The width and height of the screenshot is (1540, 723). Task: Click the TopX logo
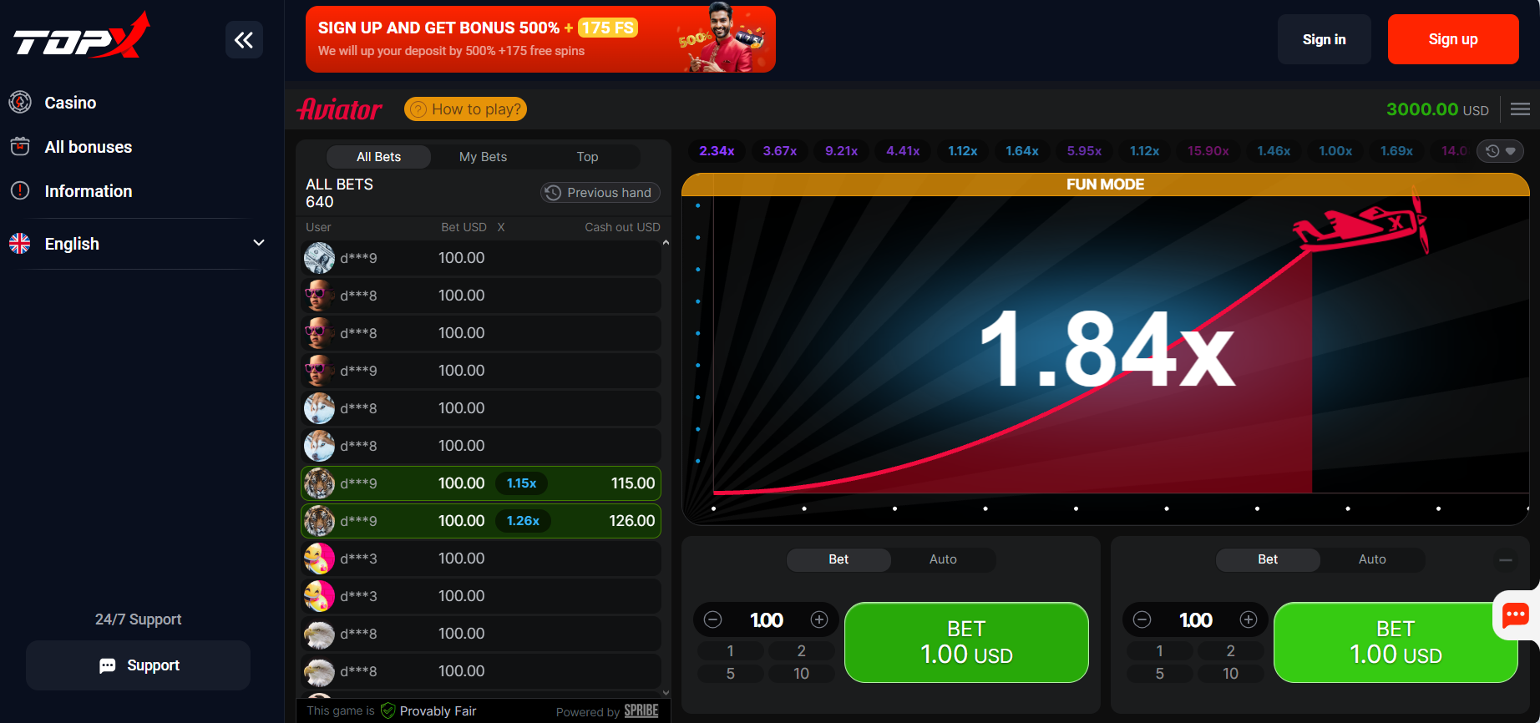81,38
